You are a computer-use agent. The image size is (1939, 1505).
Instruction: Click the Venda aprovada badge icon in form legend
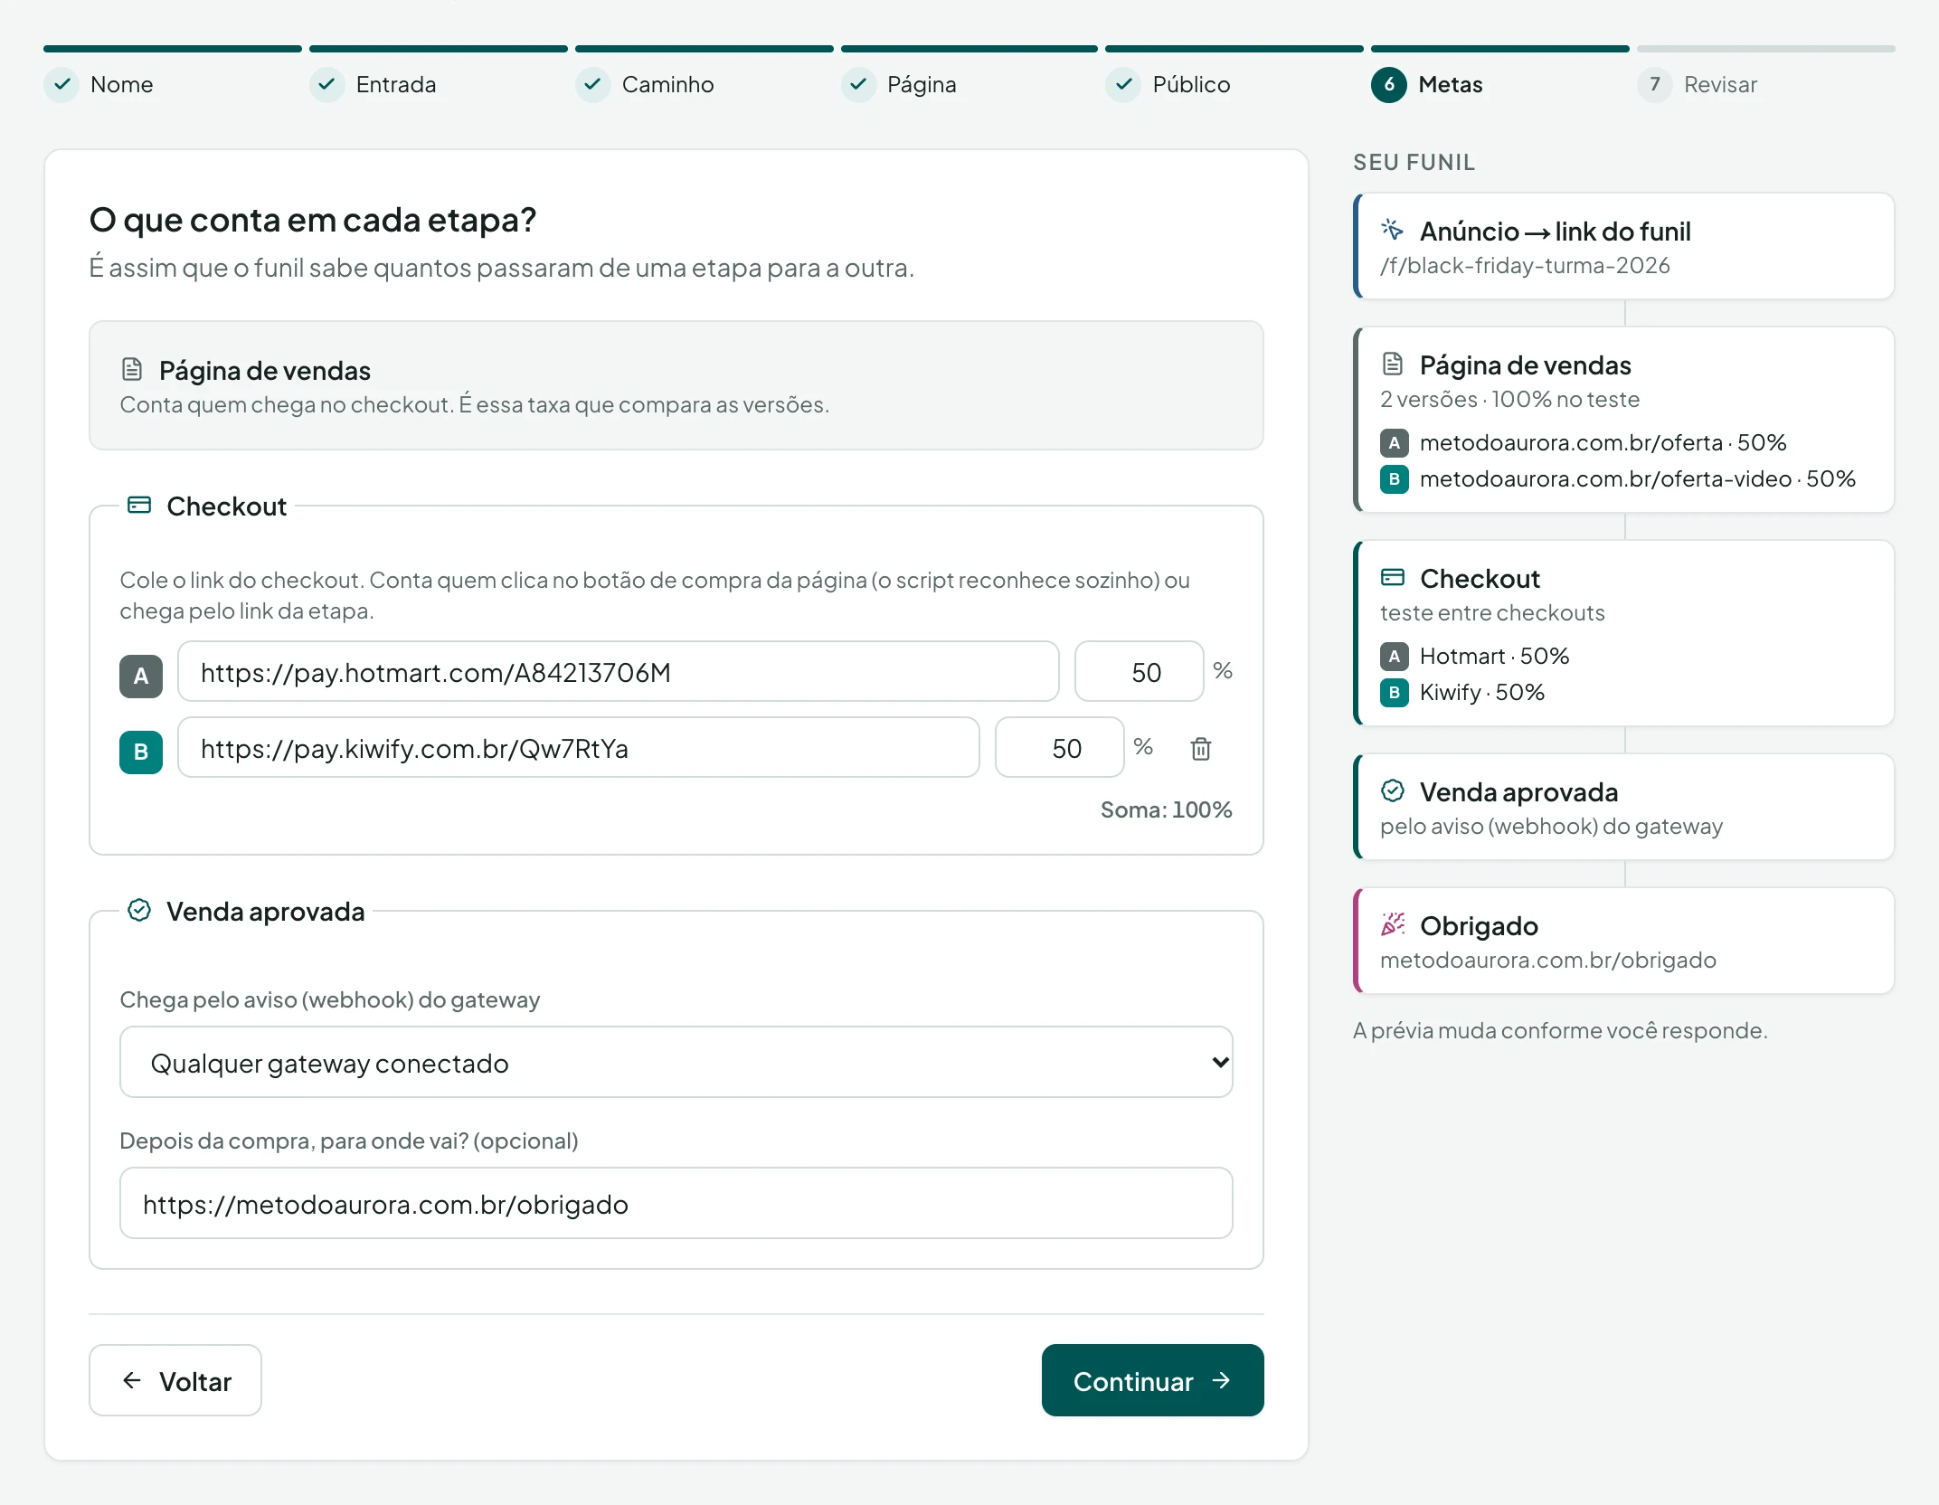coord(139,910)
